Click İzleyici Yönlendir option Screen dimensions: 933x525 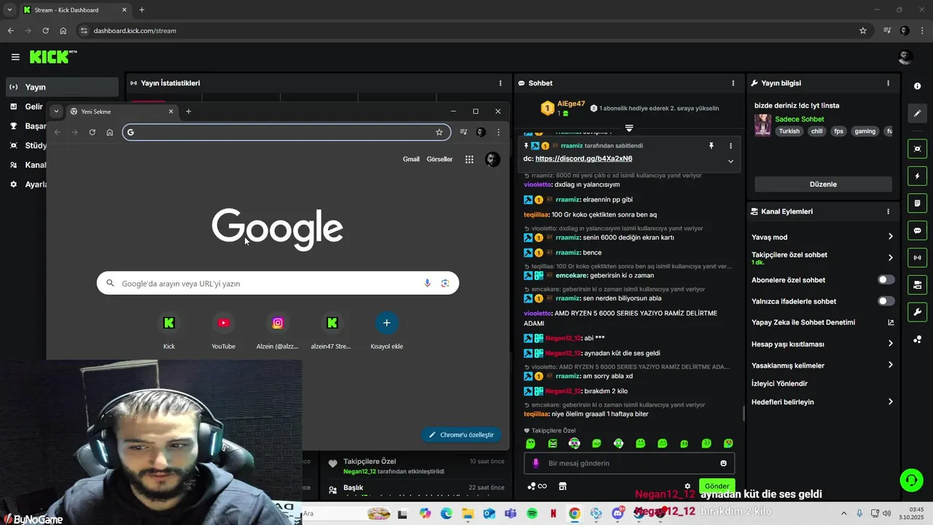[x=779, y=384]
